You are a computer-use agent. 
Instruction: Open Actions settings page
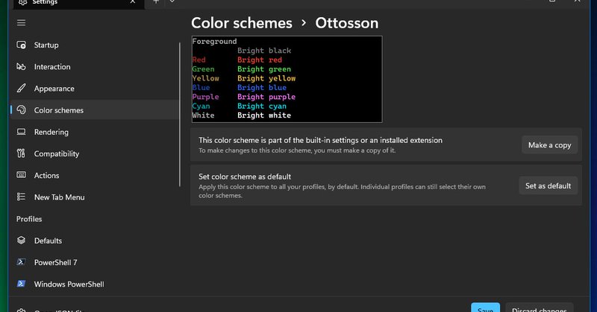click(x=96, y=175)
